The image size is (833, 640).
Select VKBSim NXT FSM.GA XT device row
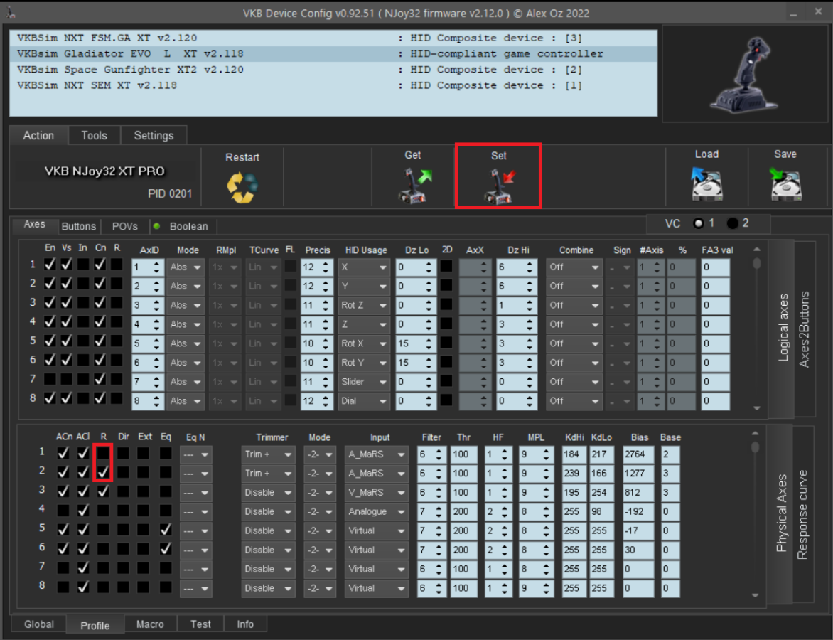(333, 38)
